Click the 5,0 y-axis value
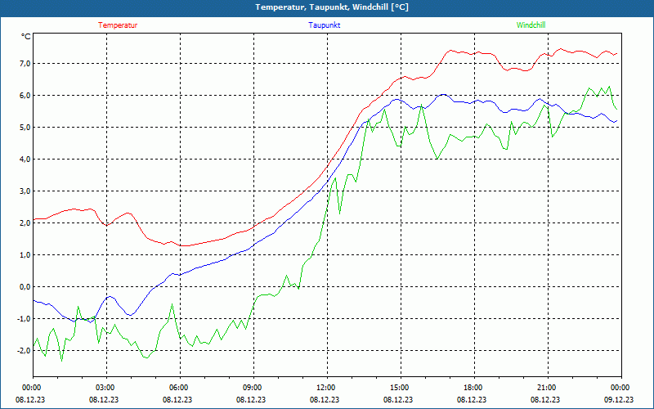 click(25, 128)
